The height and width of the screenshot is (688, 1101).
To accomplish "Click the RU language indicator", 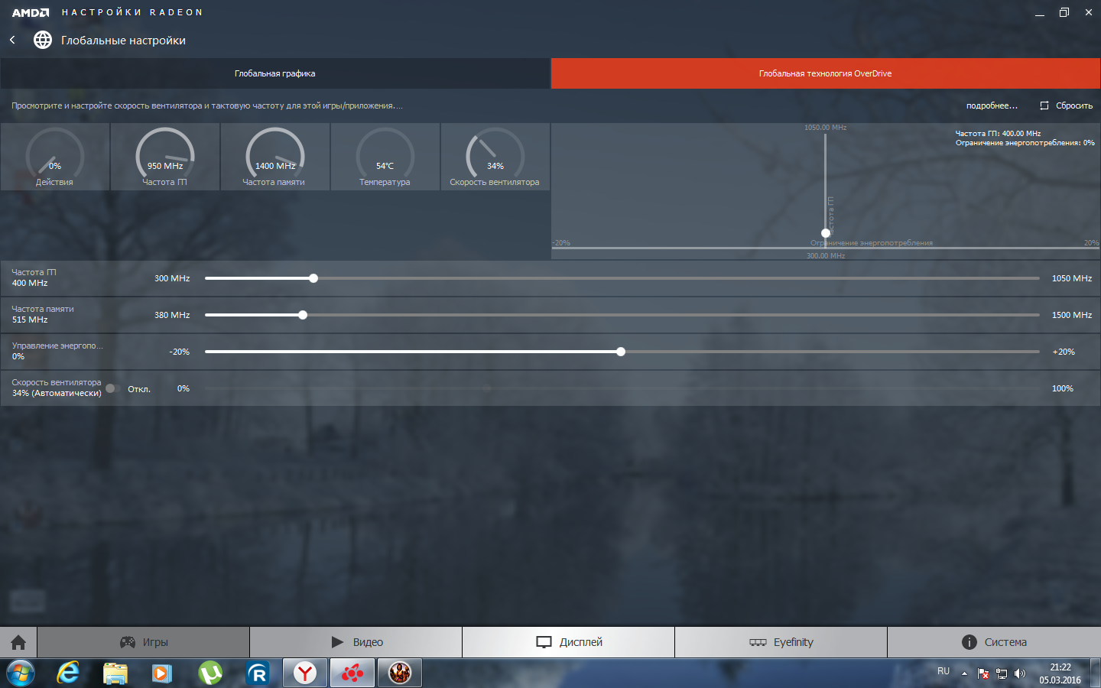I will pos(943,671).
